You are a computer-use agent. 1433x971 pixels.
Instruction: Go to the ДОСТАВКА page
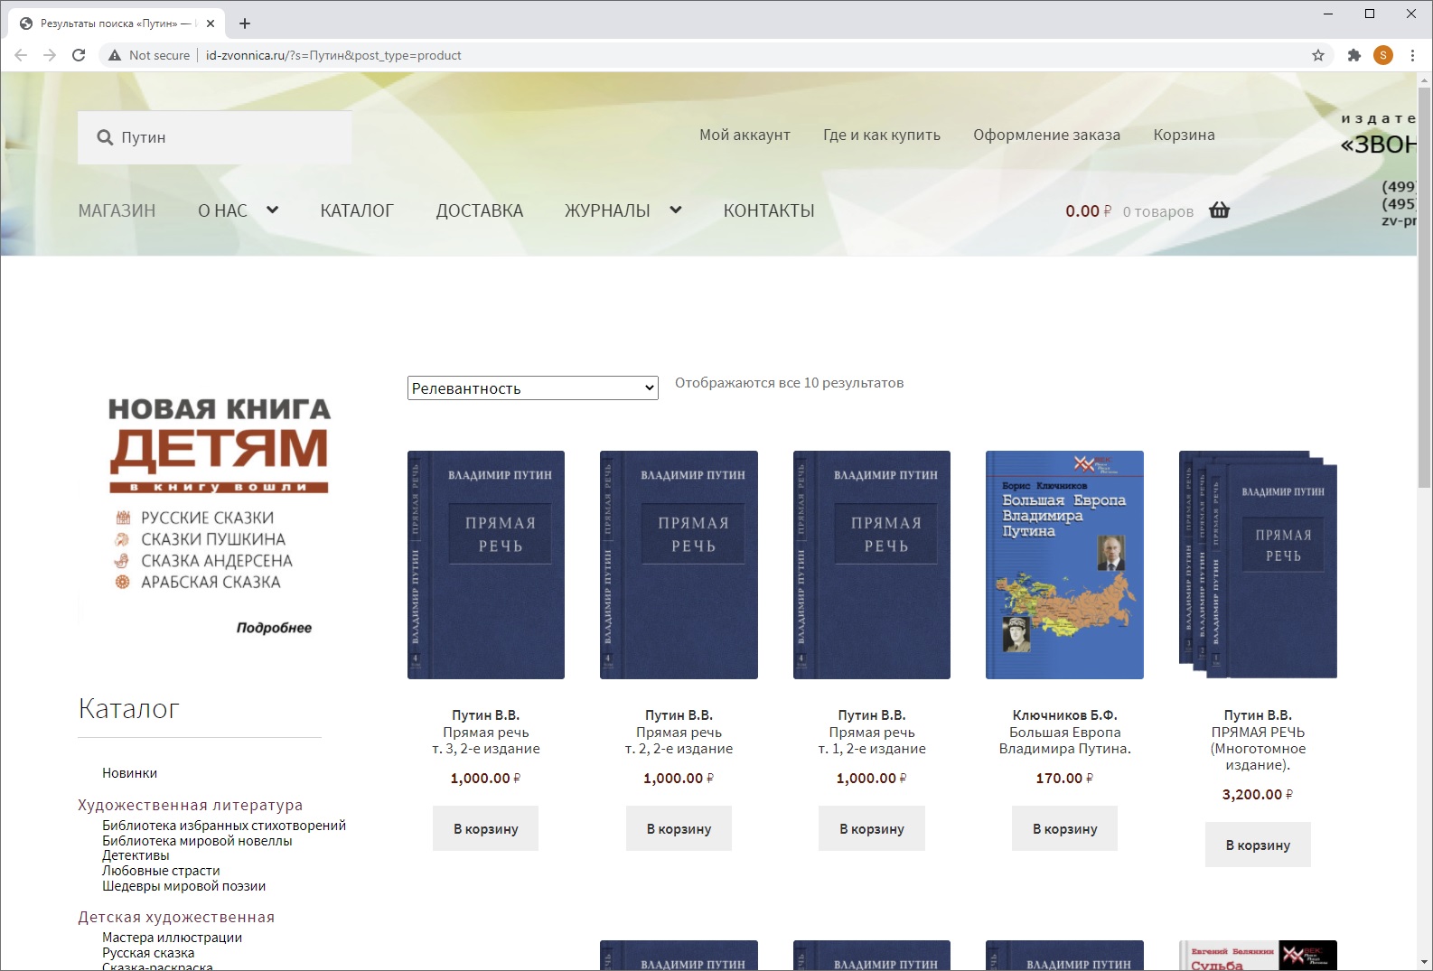point(479,210)
